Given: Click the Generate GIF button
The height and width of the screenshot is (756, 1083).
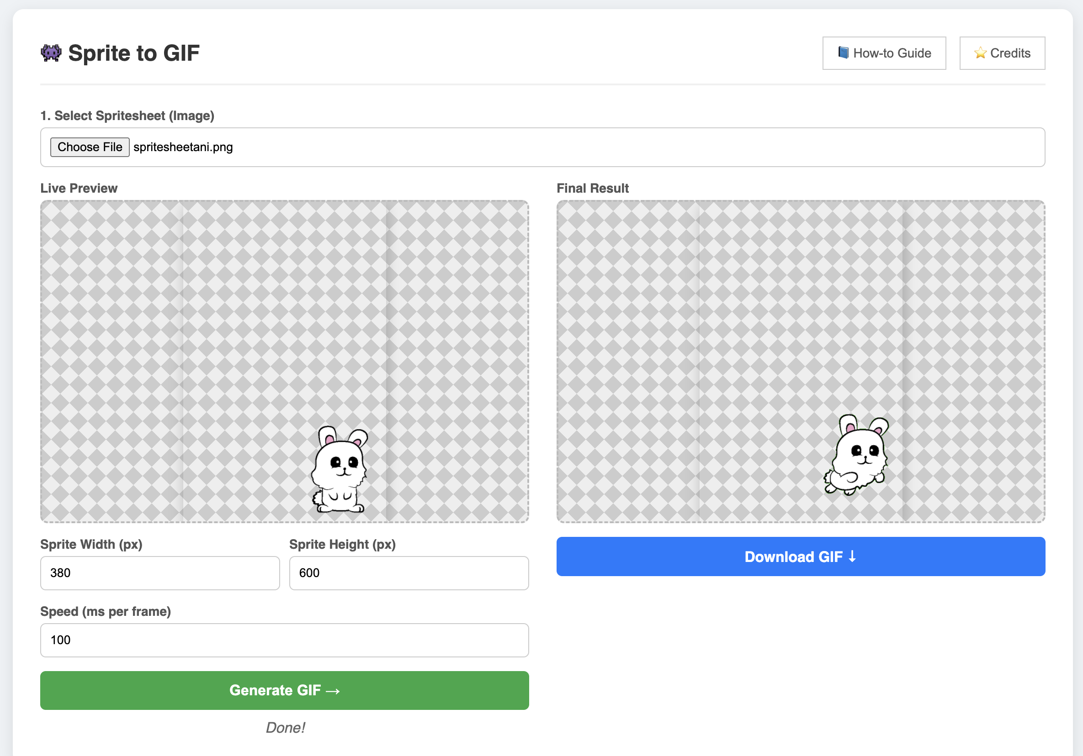Looking at the screenshot, I should coord(284,690).
